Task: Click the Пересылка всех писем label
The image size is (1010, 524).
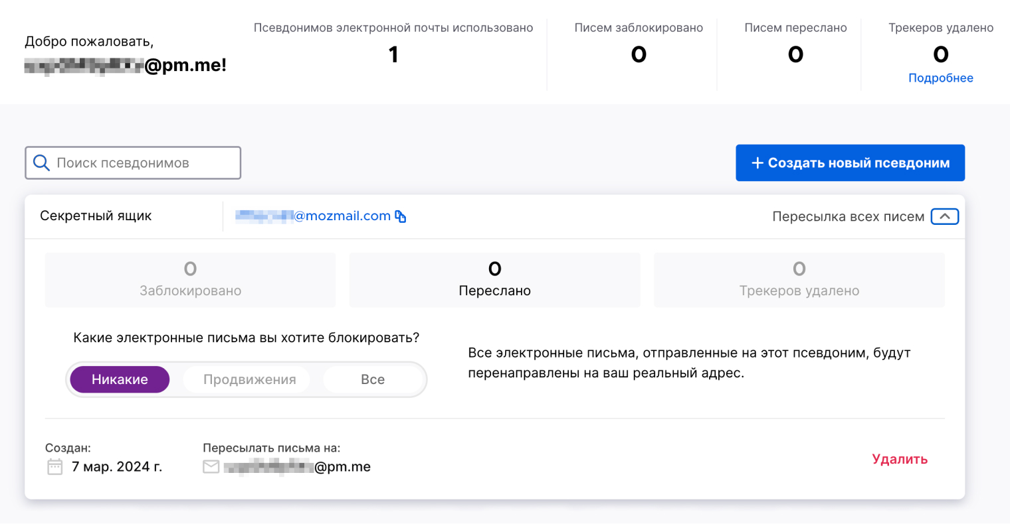Action: [848, 217]
